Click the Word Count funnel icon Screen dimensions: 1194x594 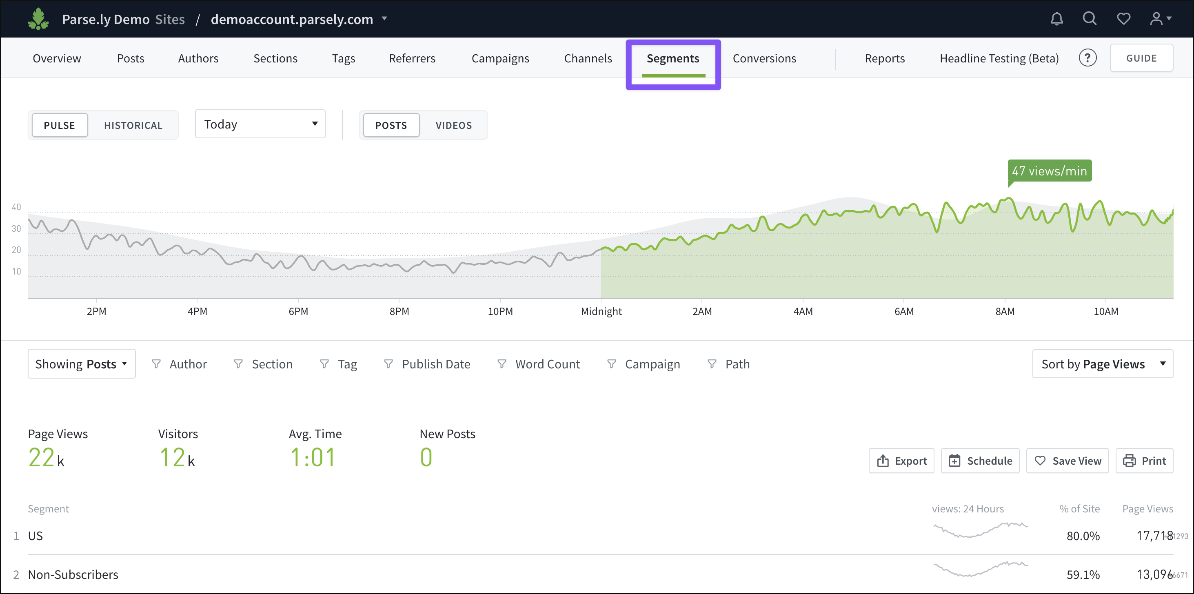click(502, 364)
